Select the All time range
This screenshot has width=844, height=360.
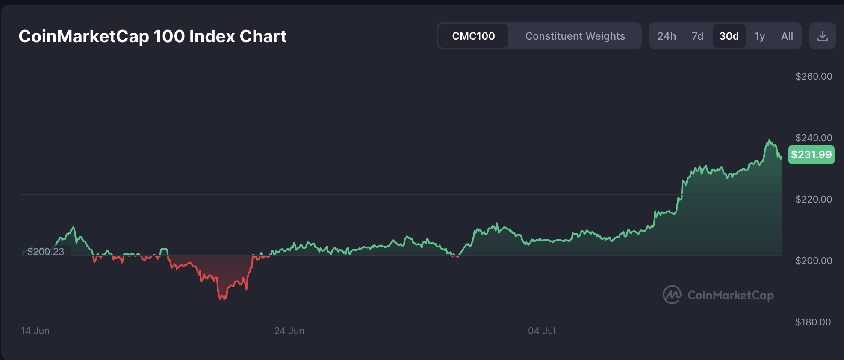(x=787, y=36)
